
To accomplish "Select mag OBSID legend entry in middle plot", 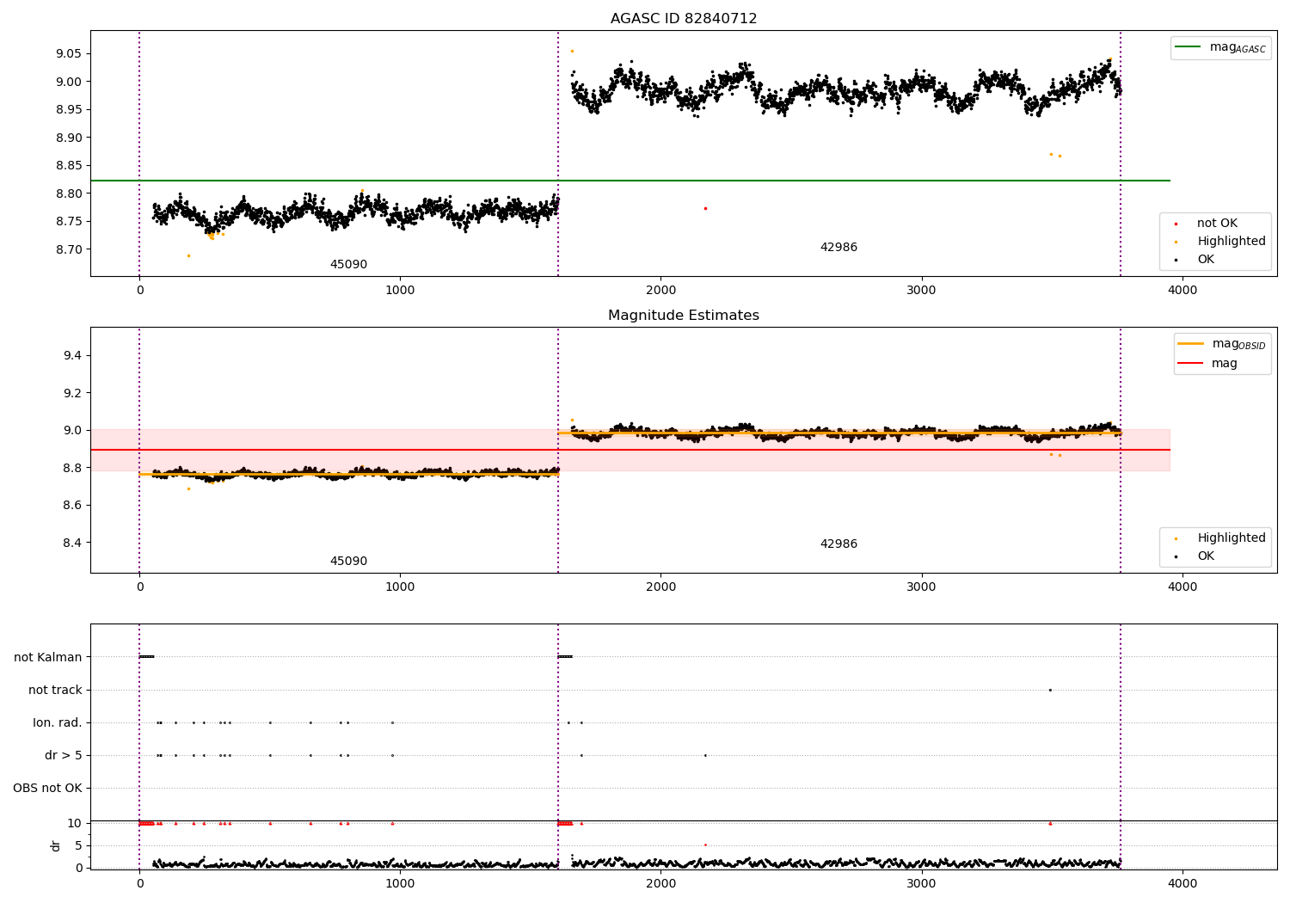I will (1222, 344).
